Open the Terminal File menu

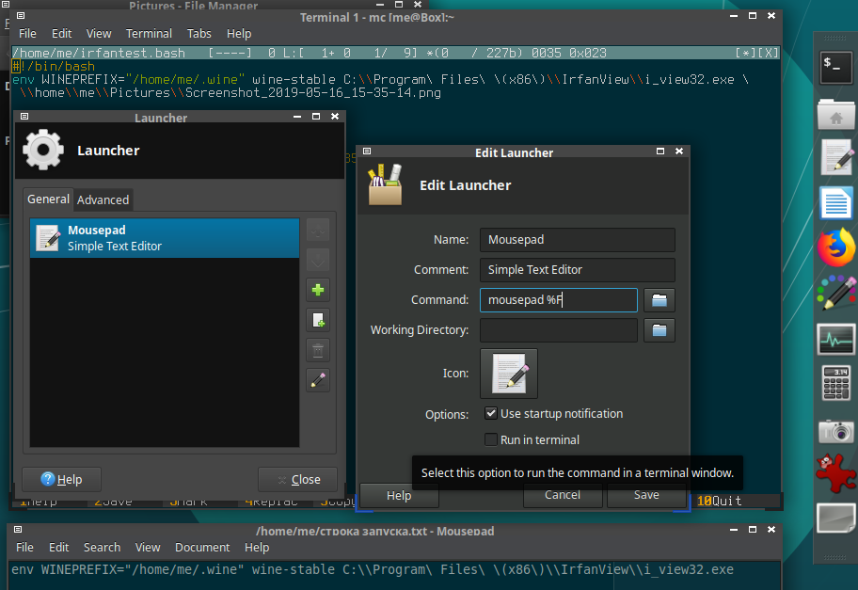tap(27, 33)
